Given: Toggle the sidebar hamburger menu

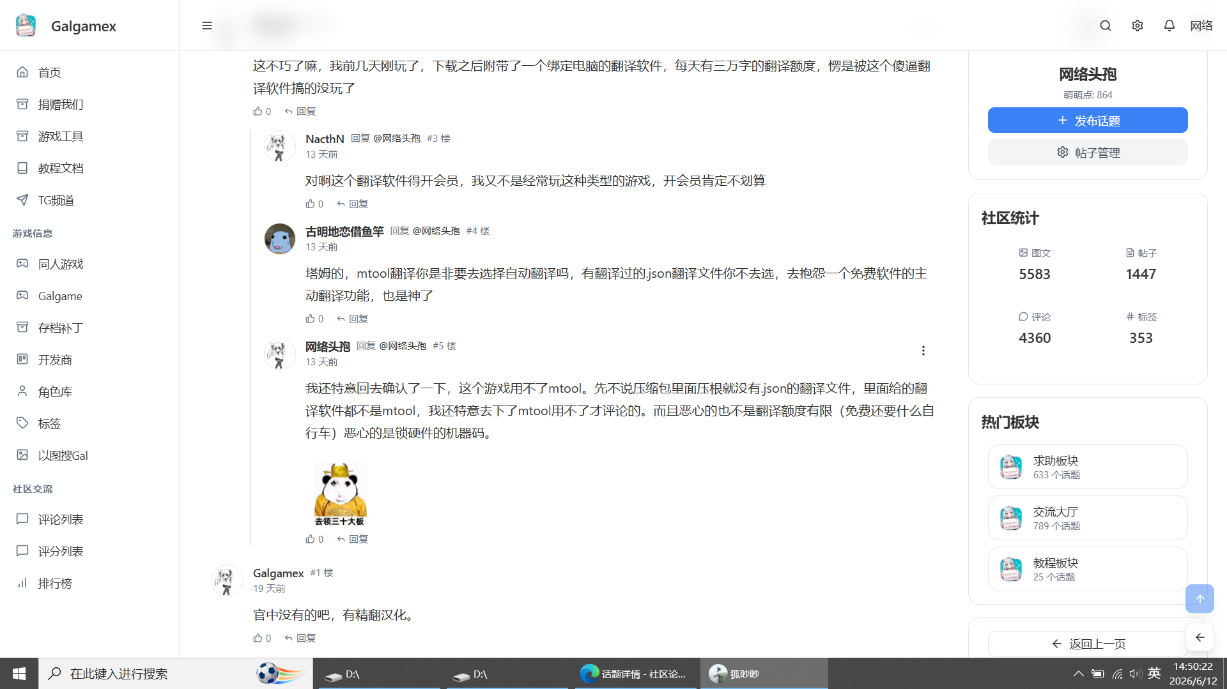Looking at the screenshot, I should [206, 26].
